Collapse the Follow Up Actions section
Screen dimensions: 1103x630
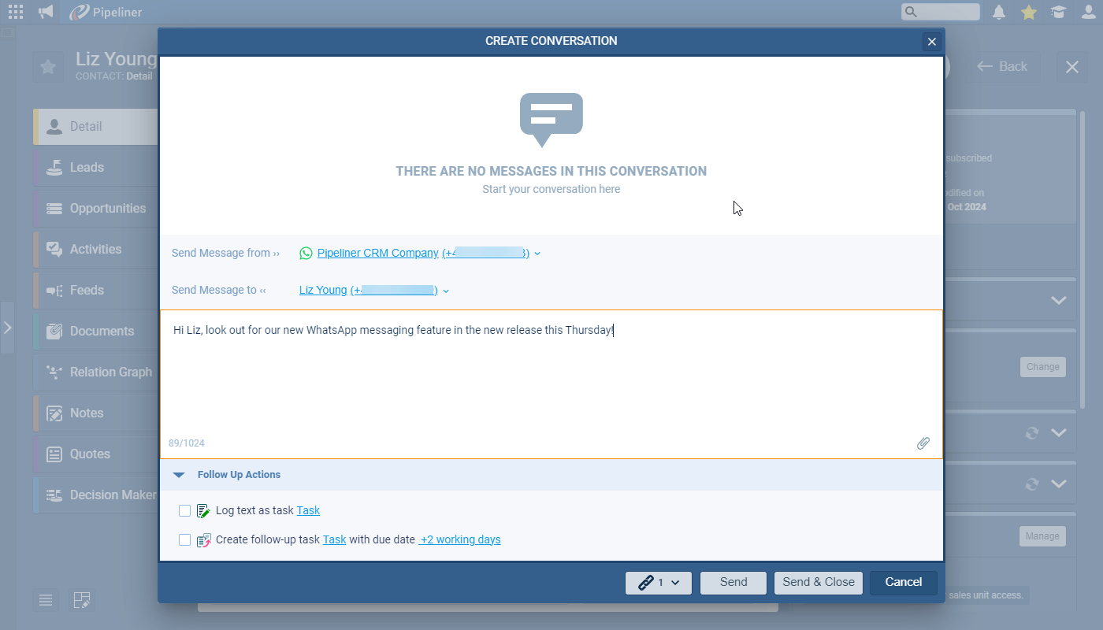click(x=179, y=475)
